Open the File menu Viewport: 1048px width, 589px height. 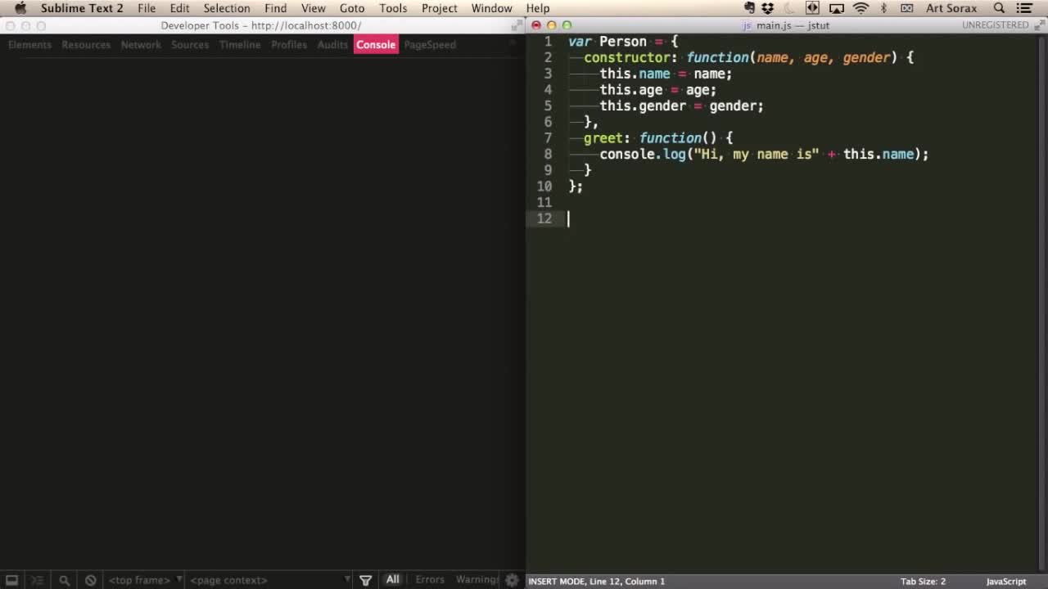tap(147, 8)
